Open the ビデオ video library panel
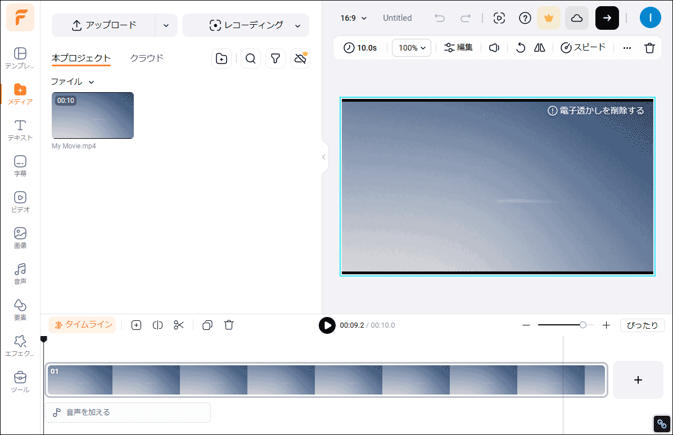The width and height of the screenshot is (673, 435). [x=20, y=202]
